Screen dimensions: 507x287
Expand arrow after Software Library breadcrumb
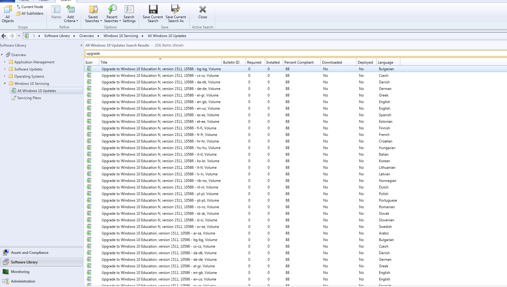click(x=74, y=36)
